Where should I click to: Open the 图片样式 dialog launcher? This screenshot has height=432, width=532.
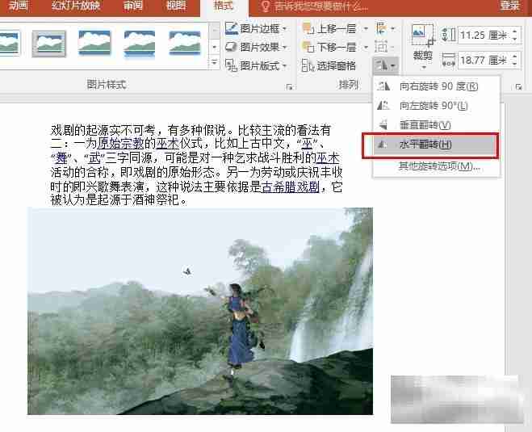point(289,87)
